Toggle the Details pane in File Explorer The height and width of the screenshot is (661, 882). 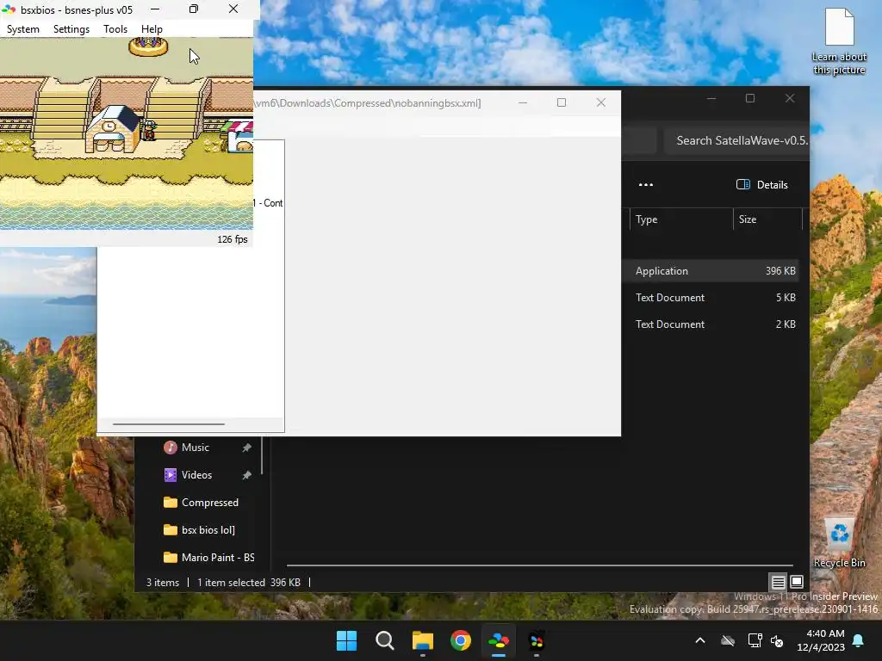coord(762,185)
